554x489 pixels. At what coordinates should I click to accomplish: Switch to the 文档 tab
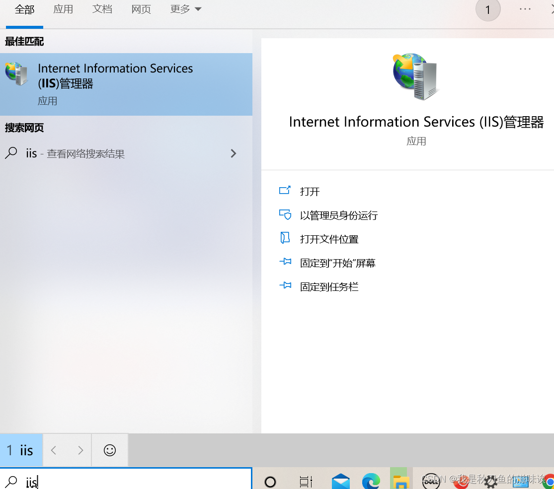tap(102, 9)
